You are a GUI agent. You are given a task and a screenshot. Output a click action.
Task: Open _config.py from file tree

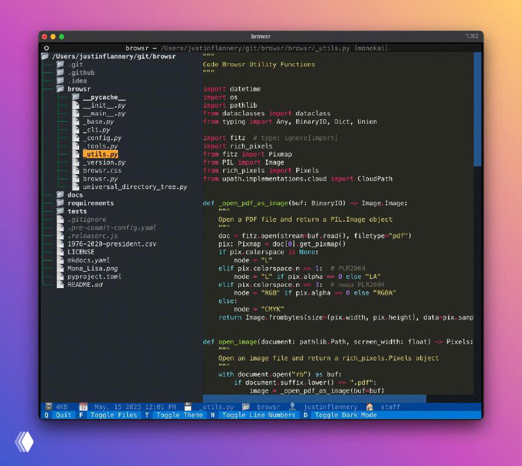click(x=102, y=138)
